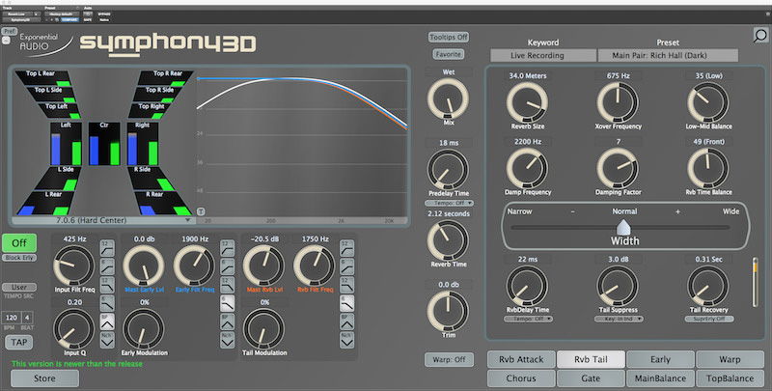Image resolution: width=772 pixels, height=391 pixels.
Task: Select 12 dB low-pass for input filter
Action: 107,285
